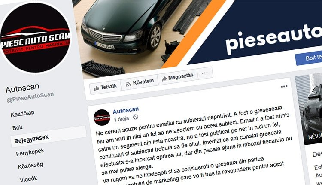Open the post options three-dot menu
This screenshot has width=322, height=185.
point(284,86)
